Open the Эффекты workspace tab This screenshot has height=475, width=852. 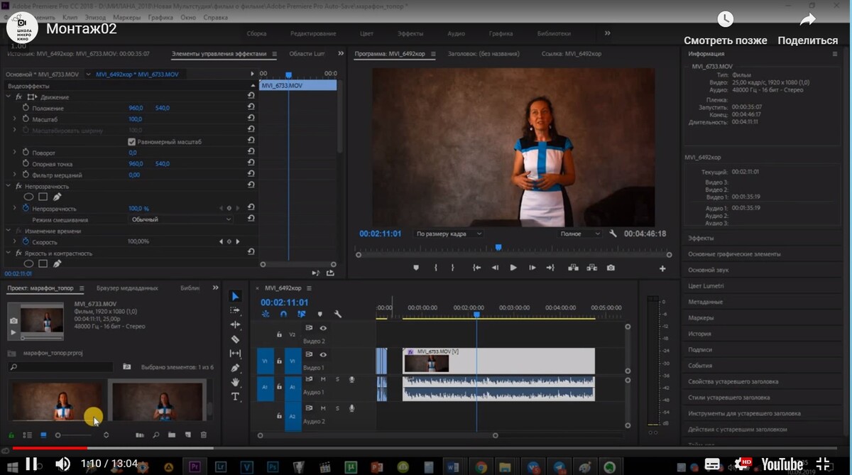pyautogui.click(x=410, y=33)
